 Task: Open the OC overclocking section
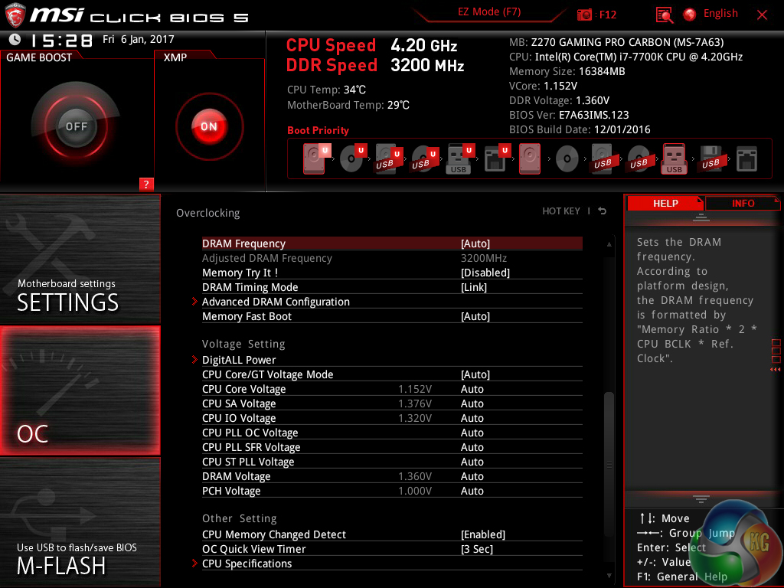80,390
